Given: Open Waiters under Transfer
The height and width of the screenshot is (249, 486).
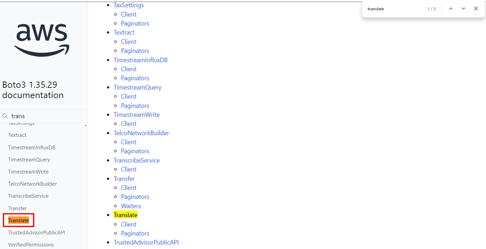Looking at the screenshot, I should pos(131,206).
